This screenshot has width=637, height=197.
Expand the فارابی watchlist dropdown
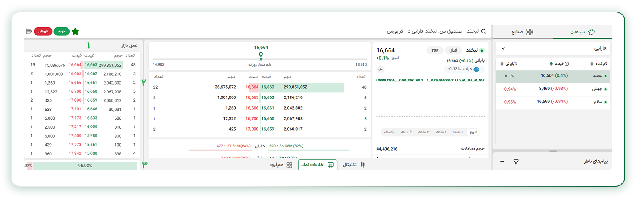(503, 48)
